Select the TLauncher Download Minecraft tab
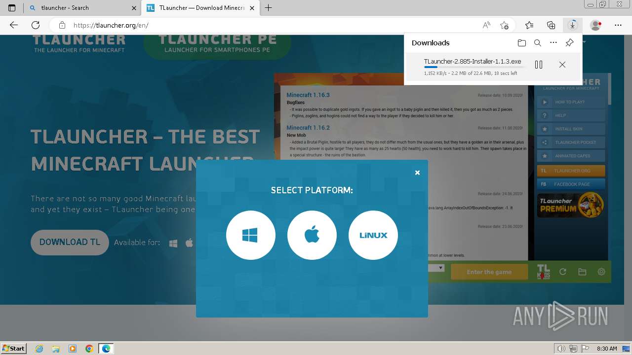632x355 pixels. click(x=201, y=8)
